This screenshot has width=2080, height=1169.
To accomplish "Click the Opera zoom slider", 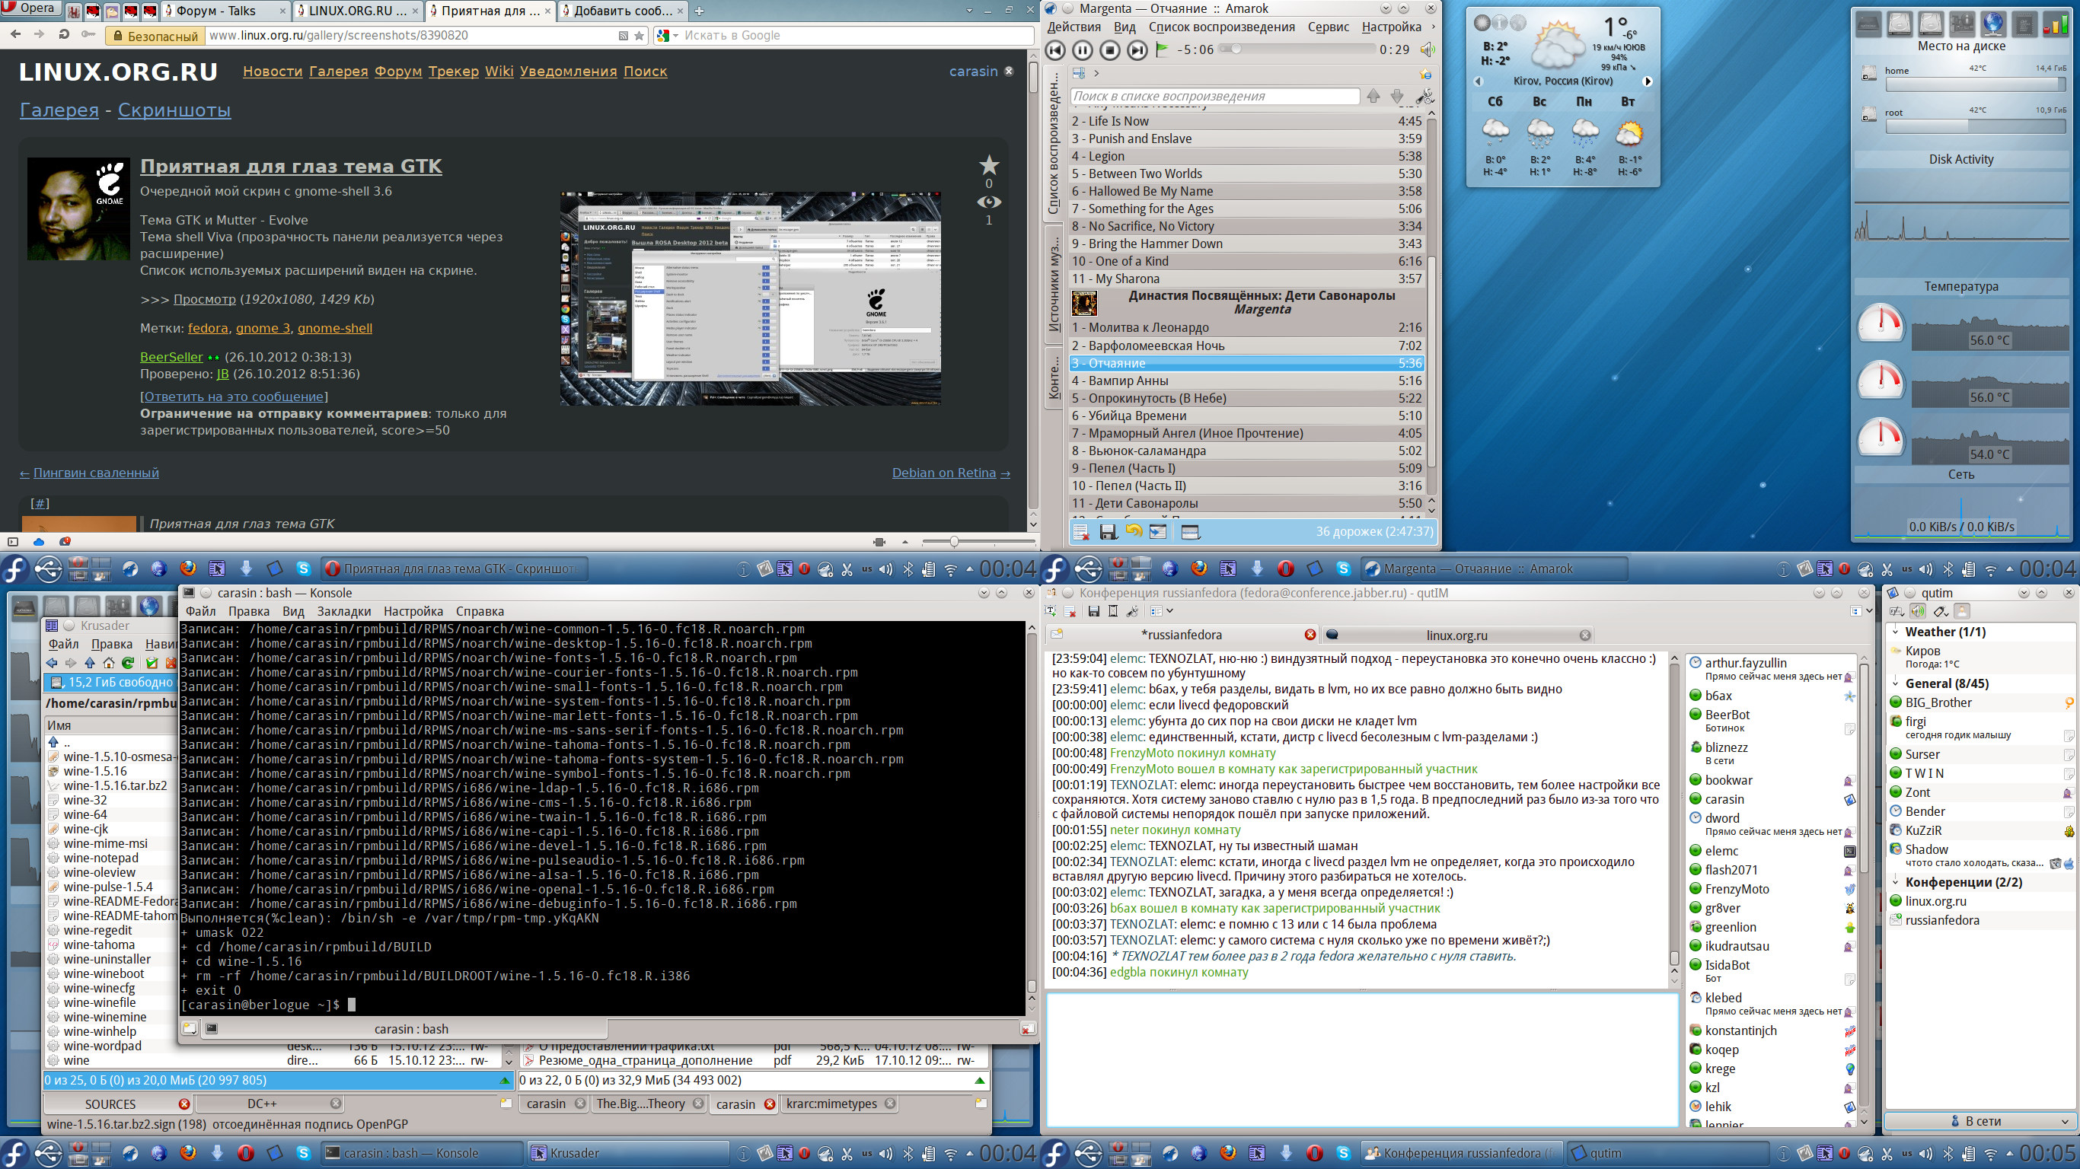I will point(978,541).
